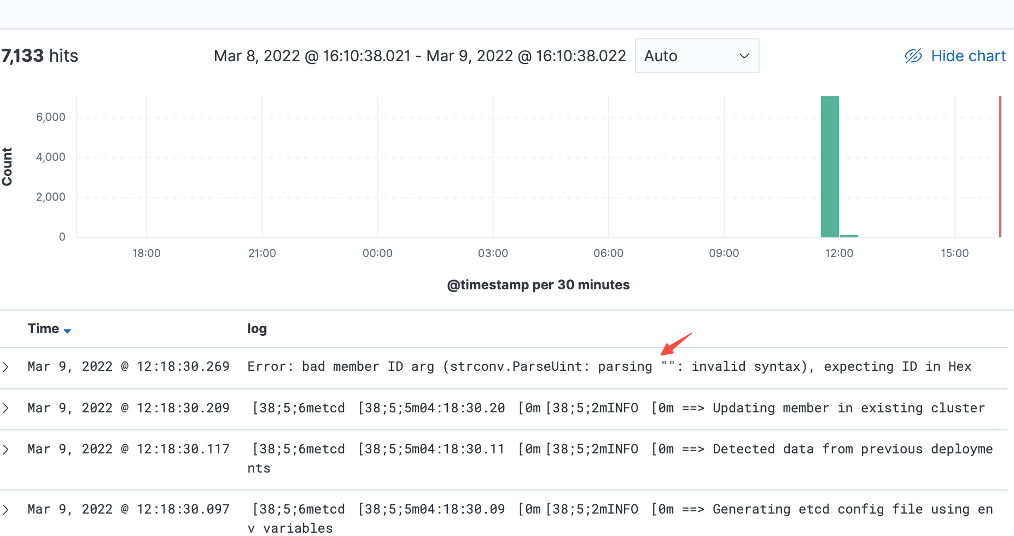Click the tall green histogram bar near 12:00
Screen dimensions: 1014x536
click(829, 164)
